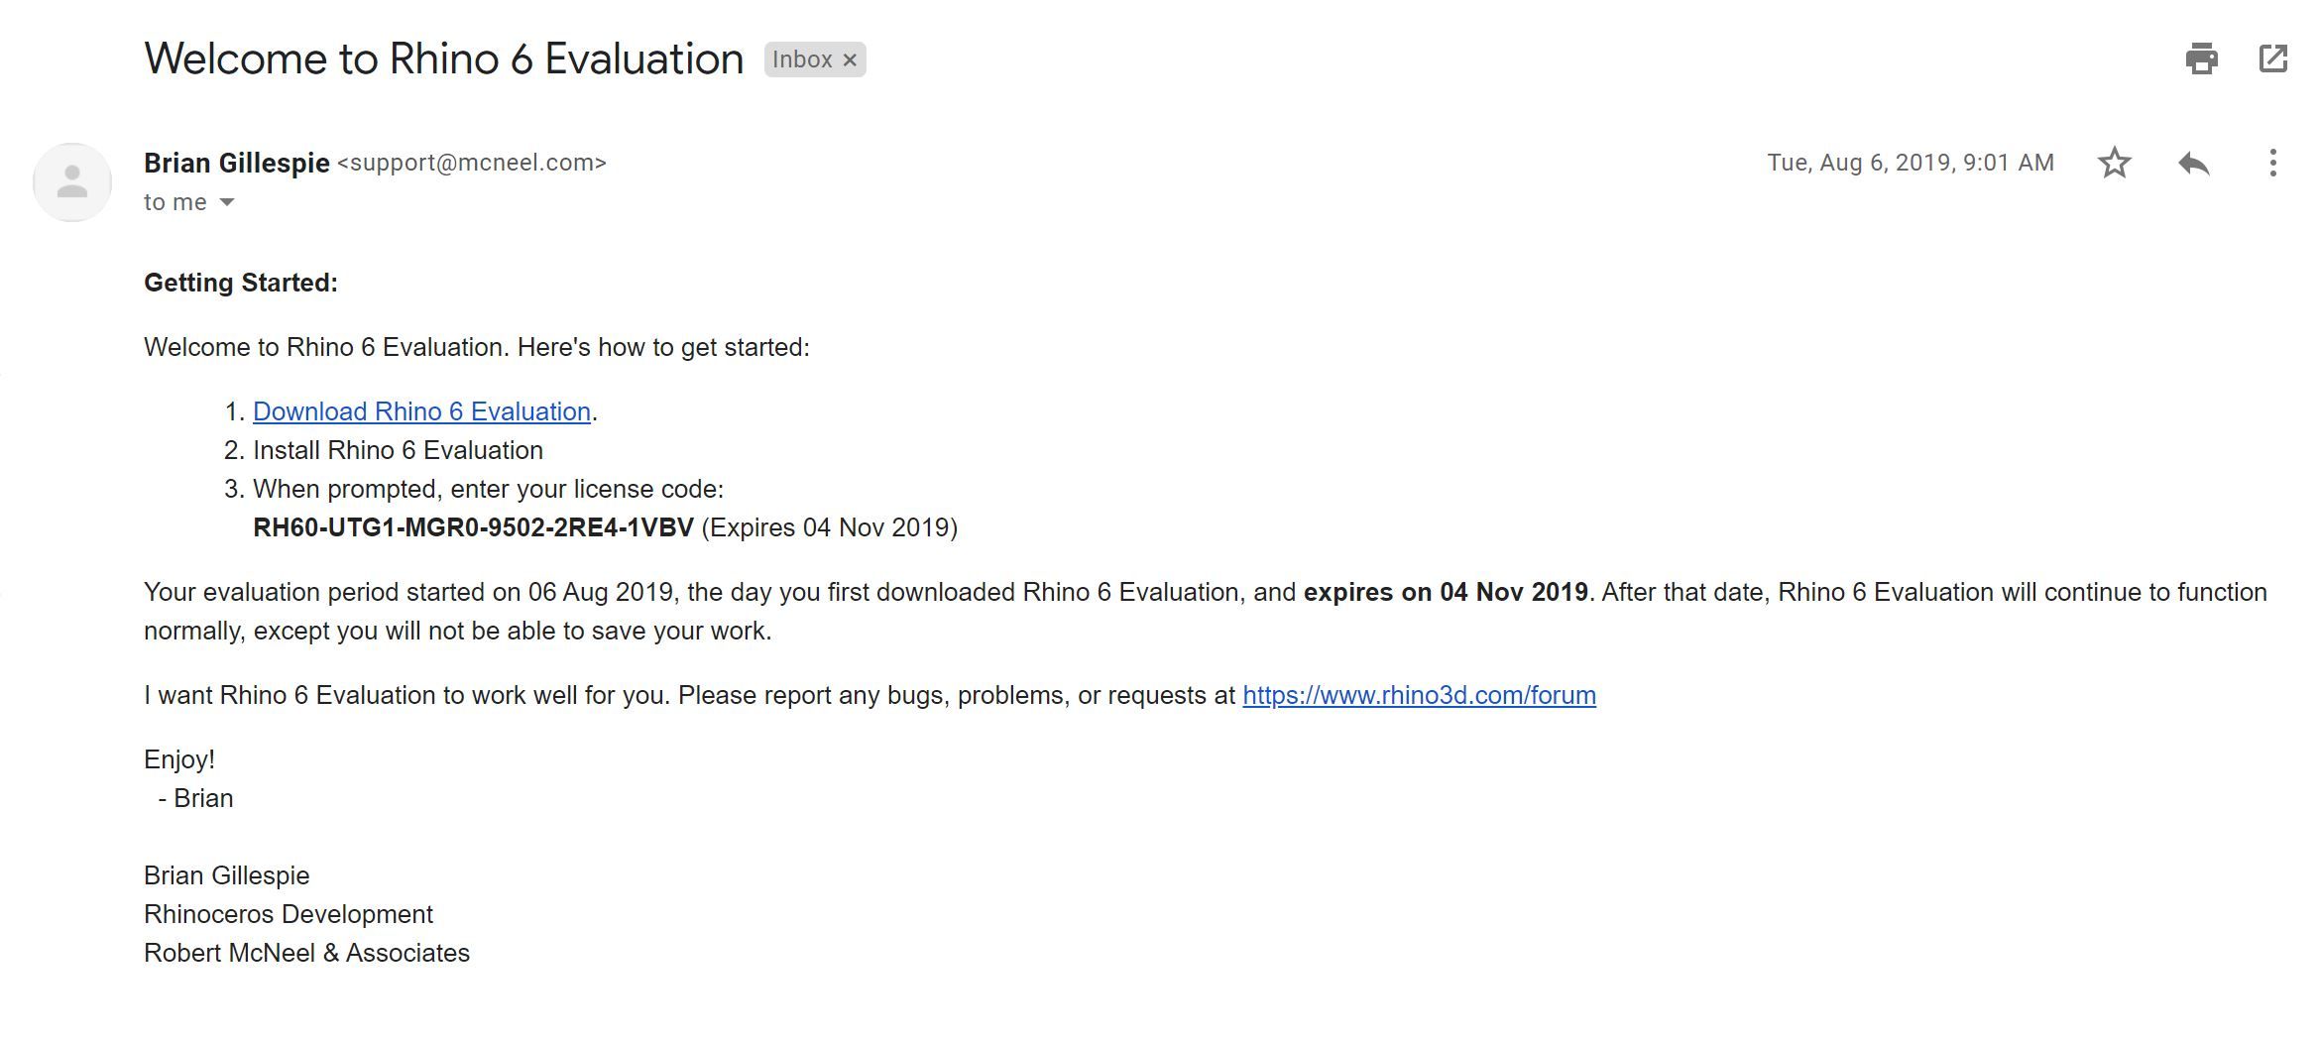The height and width of the screenshot is (1043, 2320).
Task: Click the bold "expires on 04 Nov 2019" text
Action: click(x=1445, y=592)
